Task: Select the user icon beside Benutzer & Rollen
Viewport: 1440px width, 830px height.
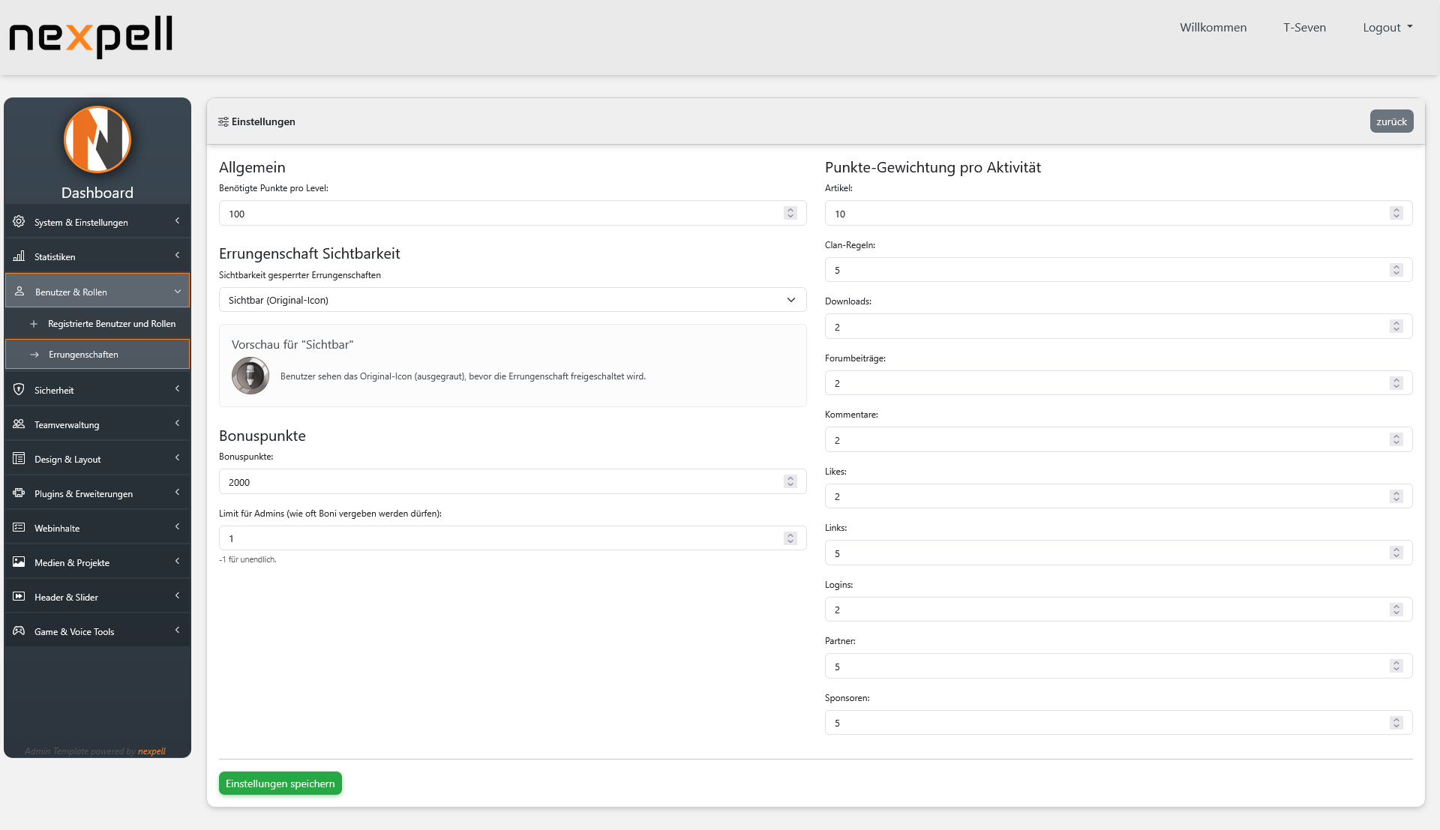Action: (18, 292)
